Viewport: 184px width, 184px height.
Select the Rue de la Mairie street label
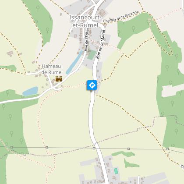(100, 44)
